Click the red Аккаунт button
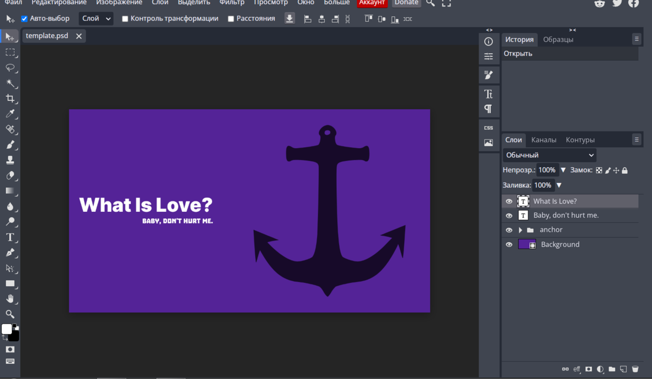 372,3
